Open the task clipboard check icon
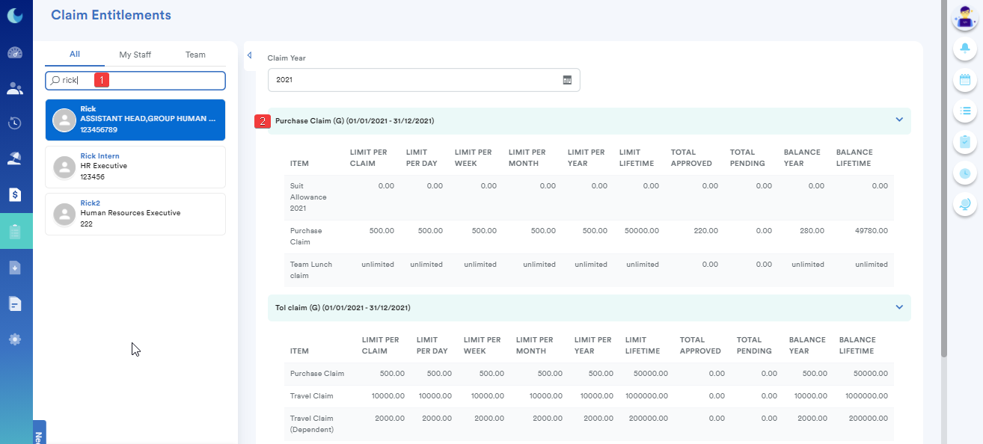The image size is (983, 444). tap(964, 141)
